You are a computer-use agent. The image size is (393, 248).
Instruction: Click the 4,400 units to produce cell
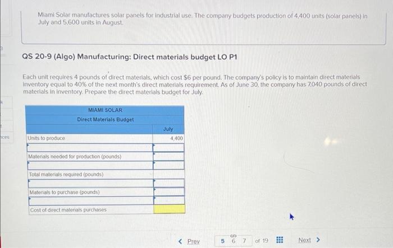[x=168, y=138]
